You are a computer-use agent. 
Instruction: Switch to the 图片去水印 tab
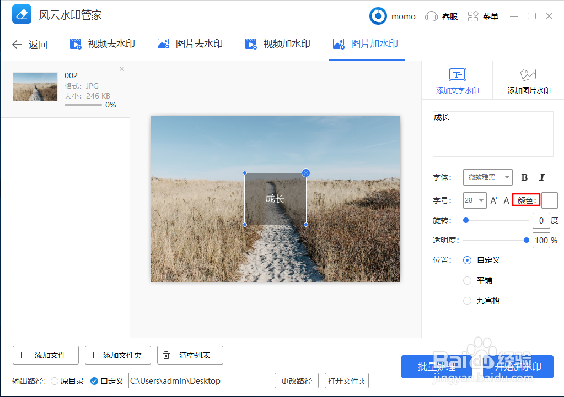point(190,43)
